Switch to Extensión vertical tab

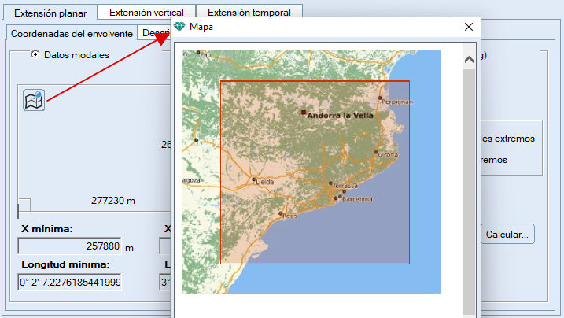pos(147,13)
